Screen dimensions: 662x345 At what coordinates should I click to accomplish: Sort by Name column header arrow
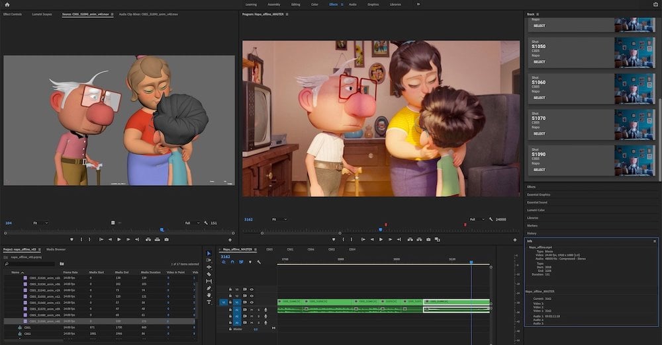[x=23, y=272]
